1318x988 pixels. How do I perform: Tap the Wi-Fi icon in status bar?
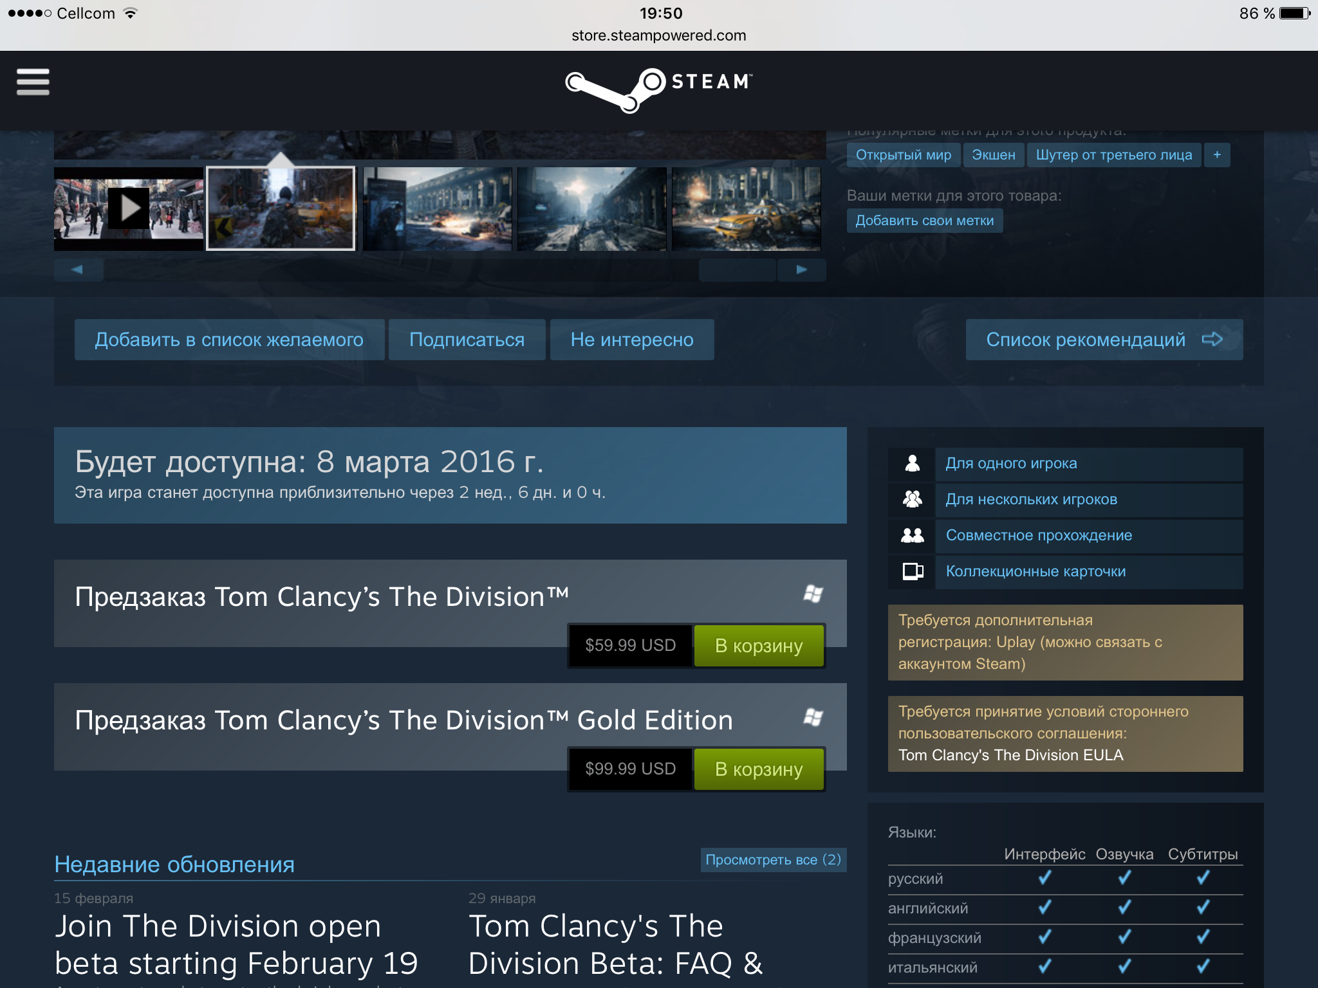130,13
